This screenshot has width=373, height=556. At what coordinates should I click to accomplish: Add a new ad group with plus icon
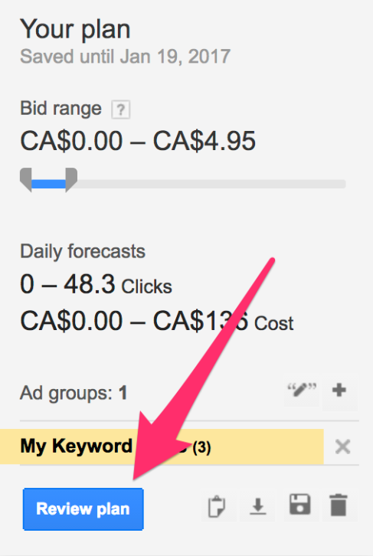[339, 390]
